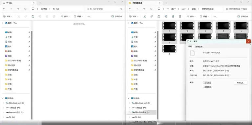Expand 本地磁盘 (D:) in 1TB电影原盘 window

coord(130,108)
